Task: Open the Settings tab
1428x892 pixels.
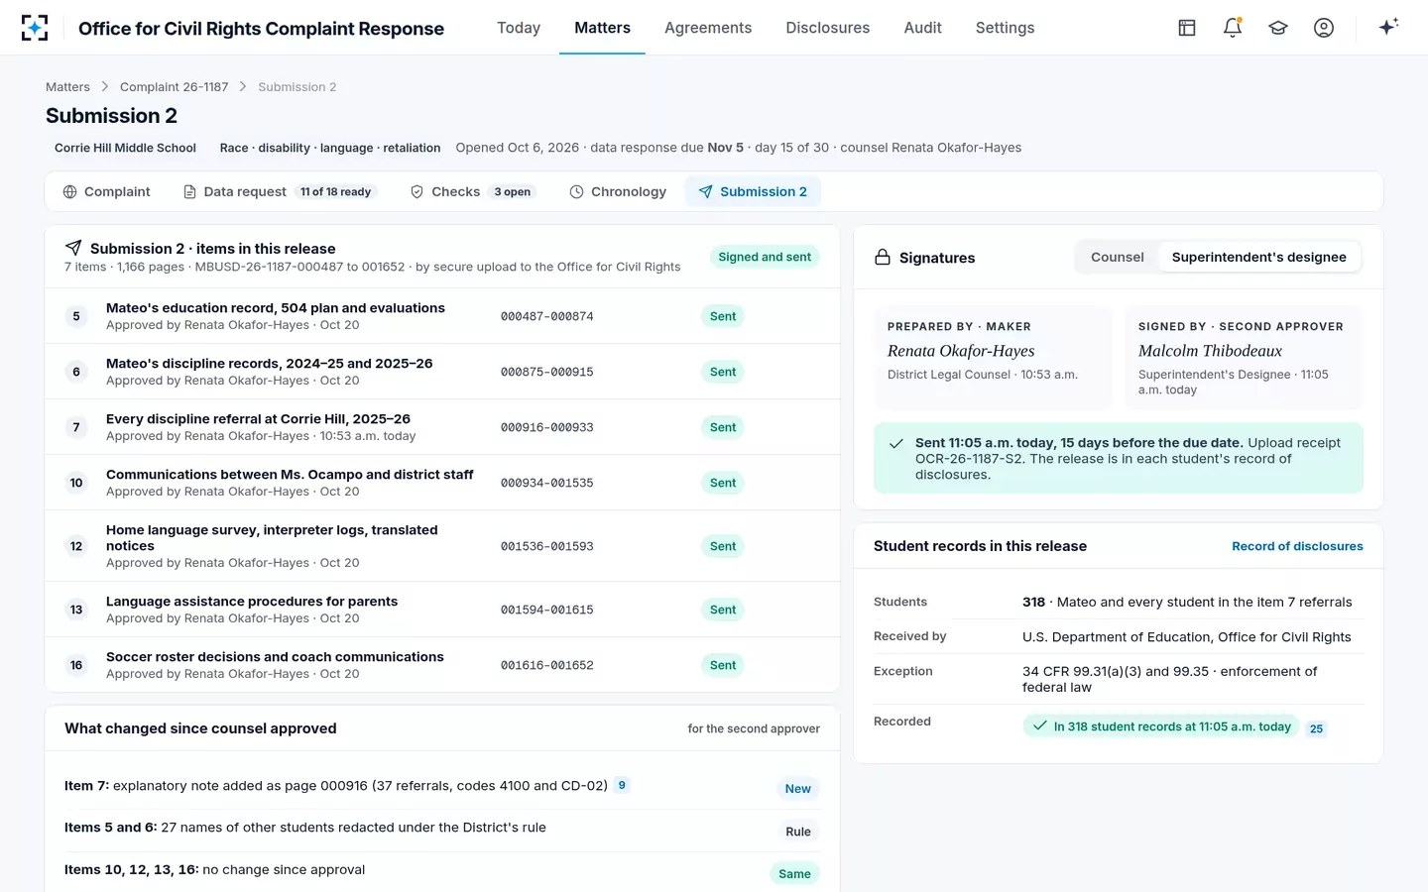Action: [1005, 28]
